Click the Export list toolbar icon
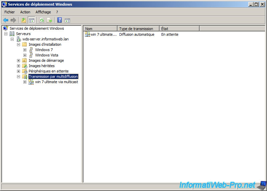 (x=49, y=20)
